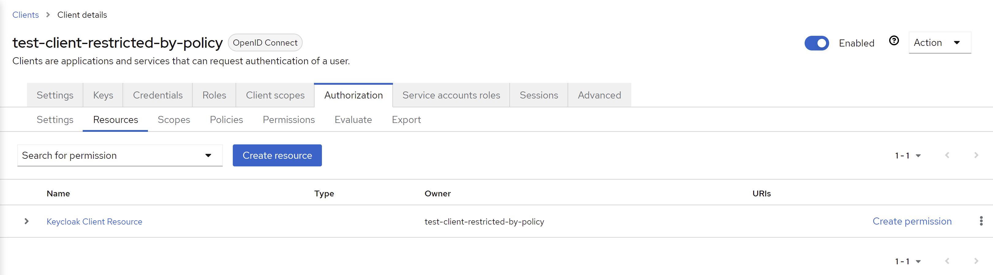Click the help question mark icon
The image size is (993, 275).
(893, 41)
